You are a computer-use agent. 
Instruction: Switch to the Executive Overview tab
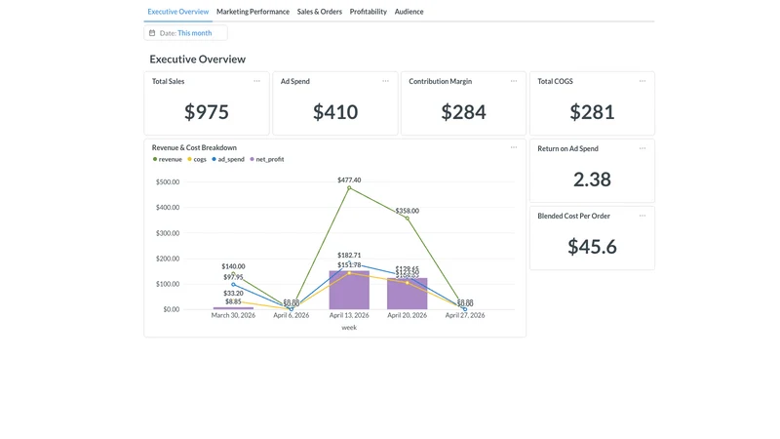[x=178, y=12]
